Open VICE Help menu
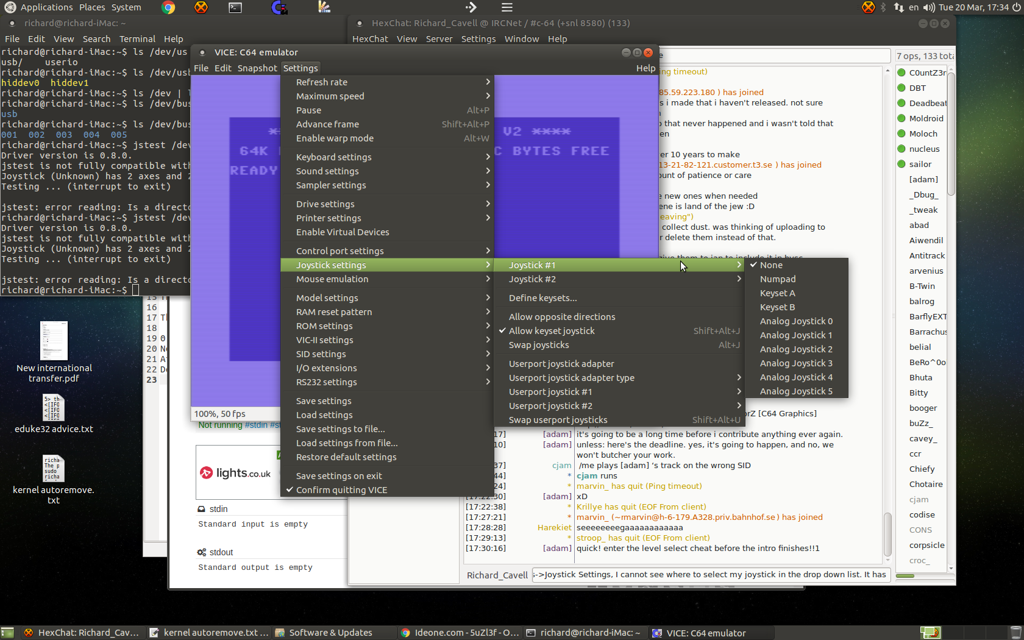Image resolution: width=1024 pixels, height=640 pixels. (x=645, y=68)
